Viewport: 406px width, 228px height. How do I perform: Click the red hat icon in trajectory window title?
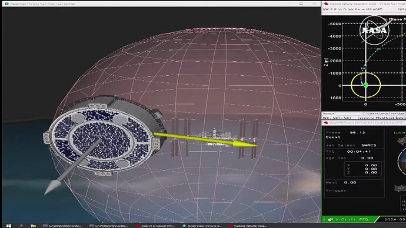(x=326, y=4)
